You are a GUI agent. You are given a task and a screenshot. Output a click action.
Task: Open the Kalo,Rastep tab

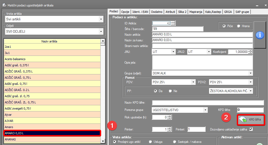tap(213, 12)
